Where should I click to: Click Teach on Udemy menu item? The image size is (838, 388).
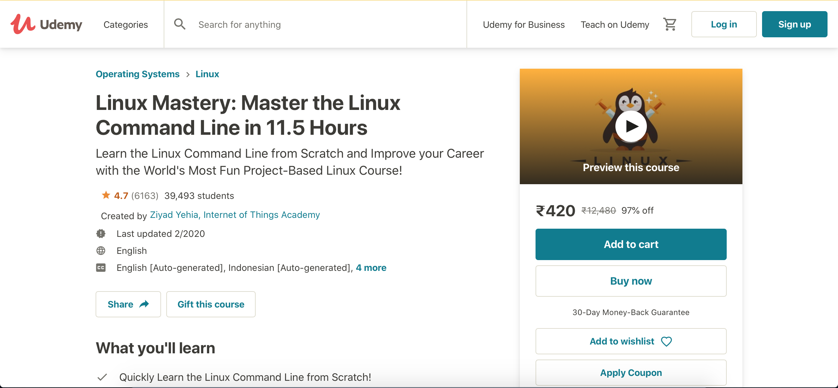pyautogui.click(x=615, y=24)
